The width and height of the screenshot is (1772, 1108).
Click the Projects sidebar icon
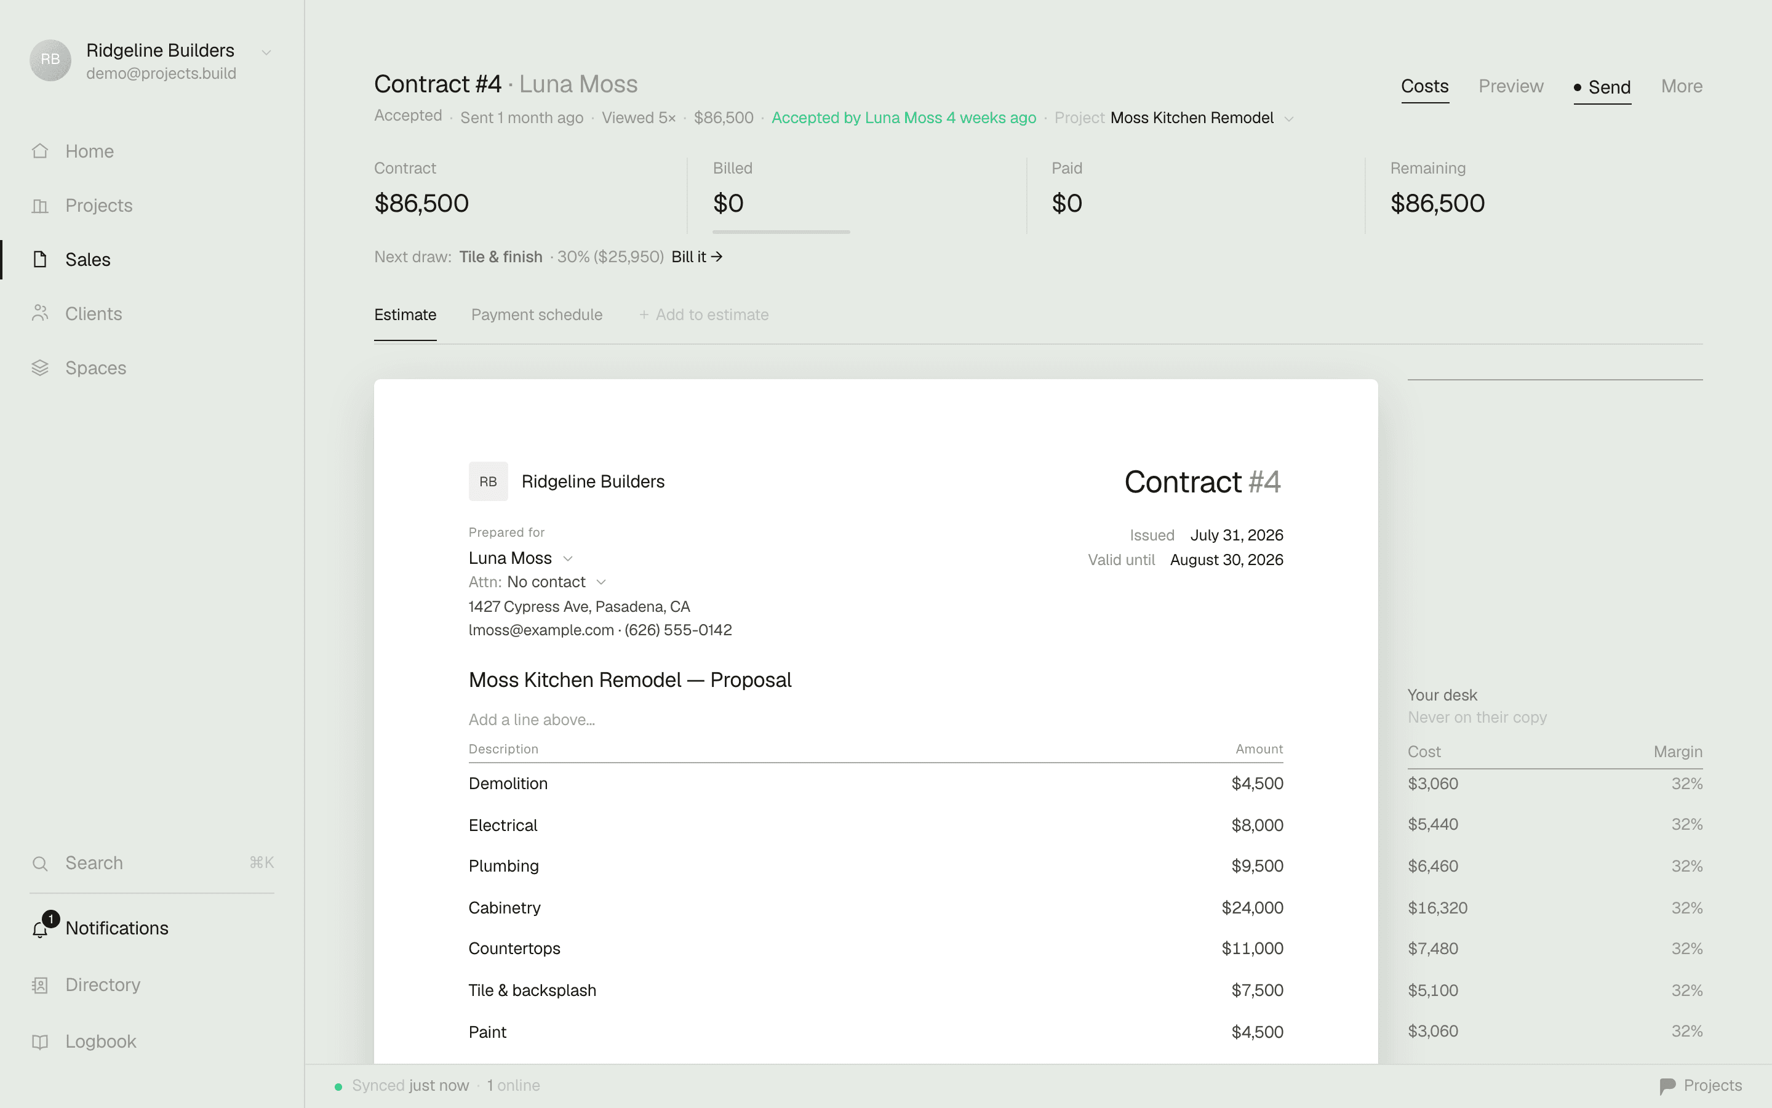click(x=40, y=206)
